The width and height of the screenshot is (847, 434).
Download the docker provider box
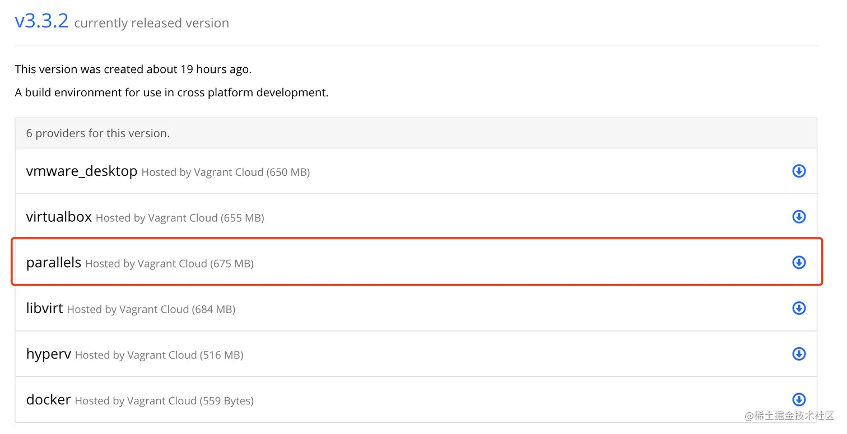pos(799,399)
